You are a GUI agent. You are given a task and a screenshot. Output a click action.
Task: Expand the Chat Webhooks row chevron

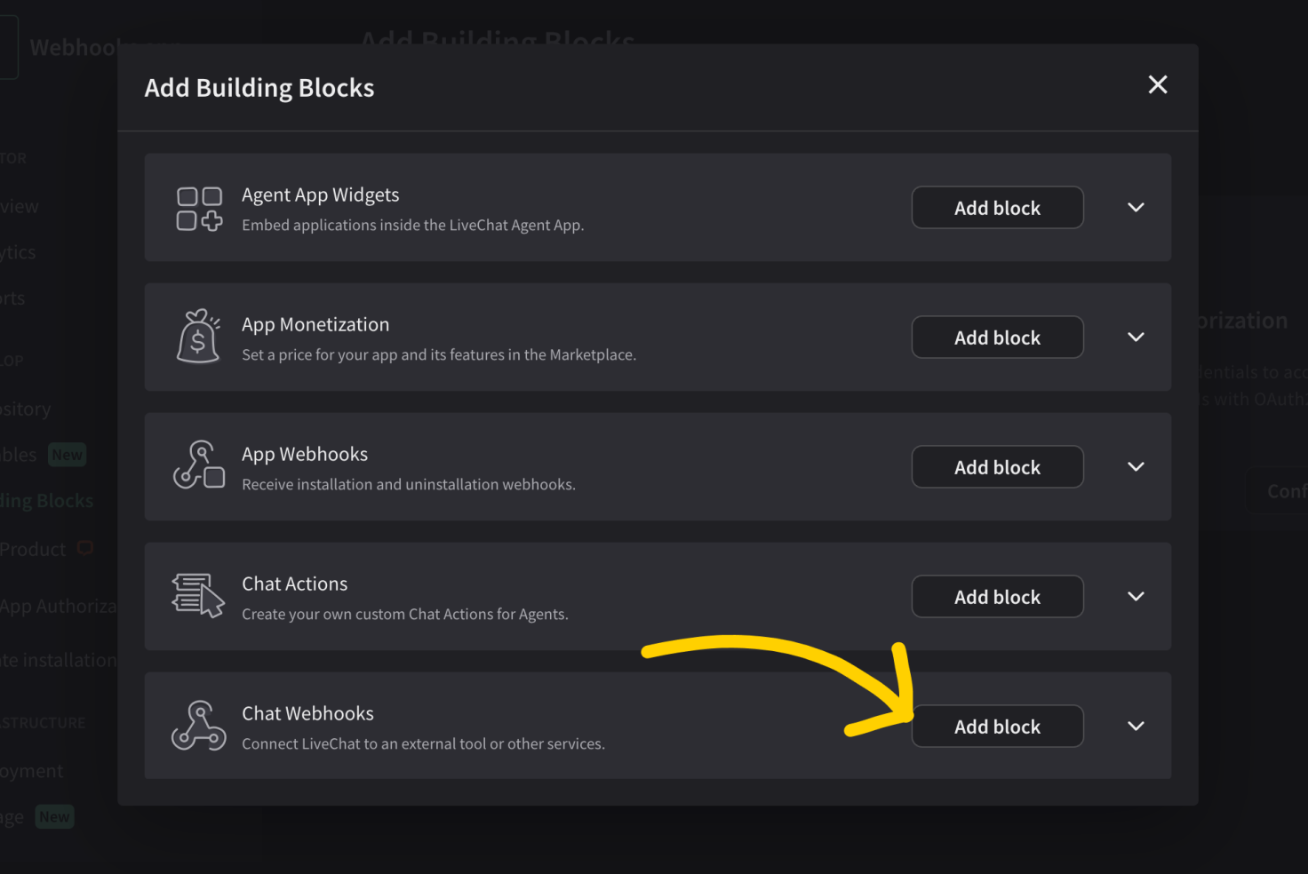[x=1136, y=727]
